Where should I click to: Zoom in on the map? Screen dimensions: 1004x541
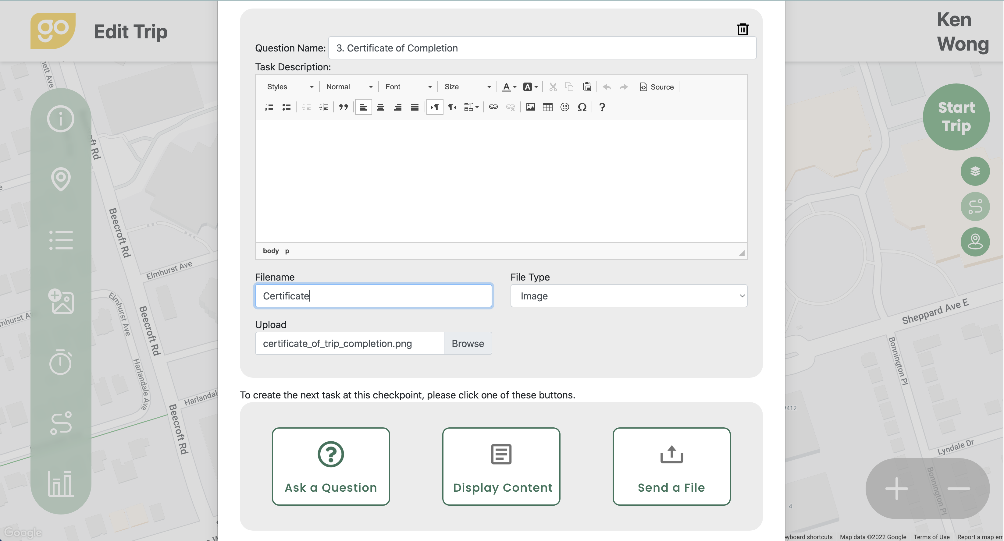(896, 488)
